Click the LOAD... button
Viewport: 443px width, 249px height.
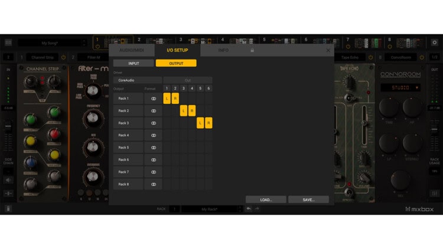(x=266, y=199)
